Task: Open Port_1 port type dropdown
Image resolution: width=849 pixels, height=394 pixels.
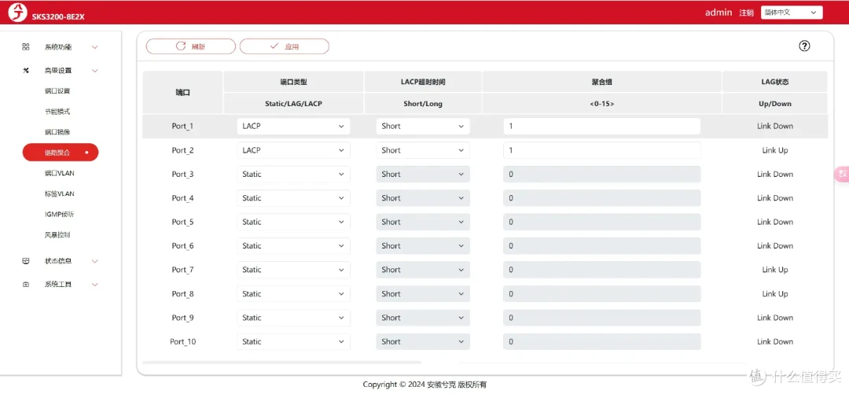Action: (x=293, y=127)
